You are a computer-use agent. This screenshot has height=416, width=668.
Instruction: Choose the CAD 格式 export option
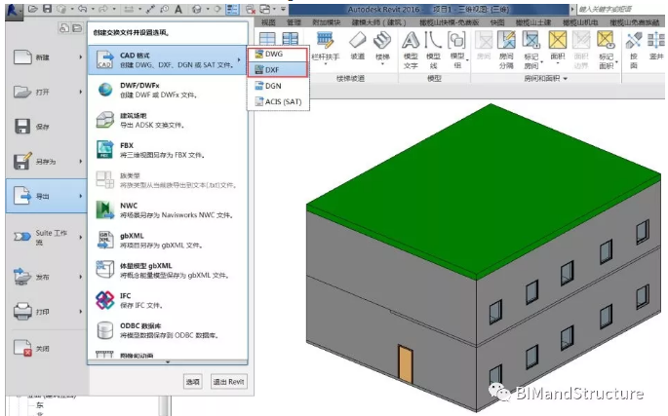click(167, 60)
